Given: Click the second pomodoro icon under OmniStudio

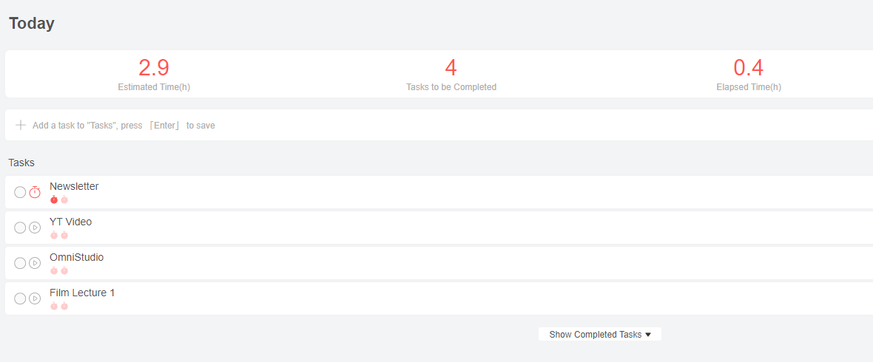Looking at the screenshot, I should 64,270.
